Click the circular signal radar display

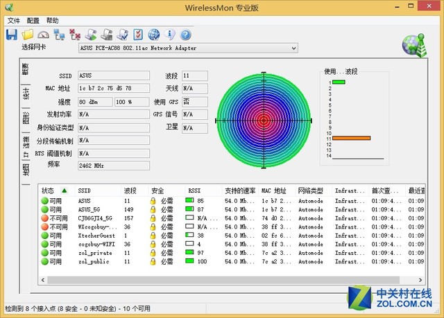pos(264,121)
